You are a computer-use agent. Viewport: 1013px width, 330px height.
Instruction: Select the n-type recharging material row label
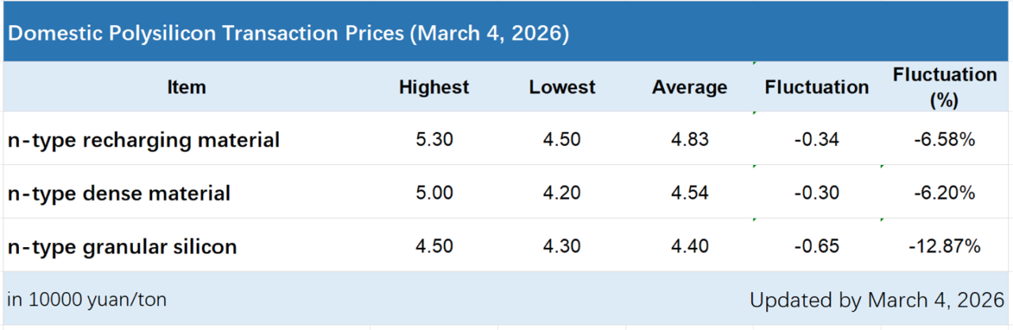pyautogui.click(x=144, y=141)
